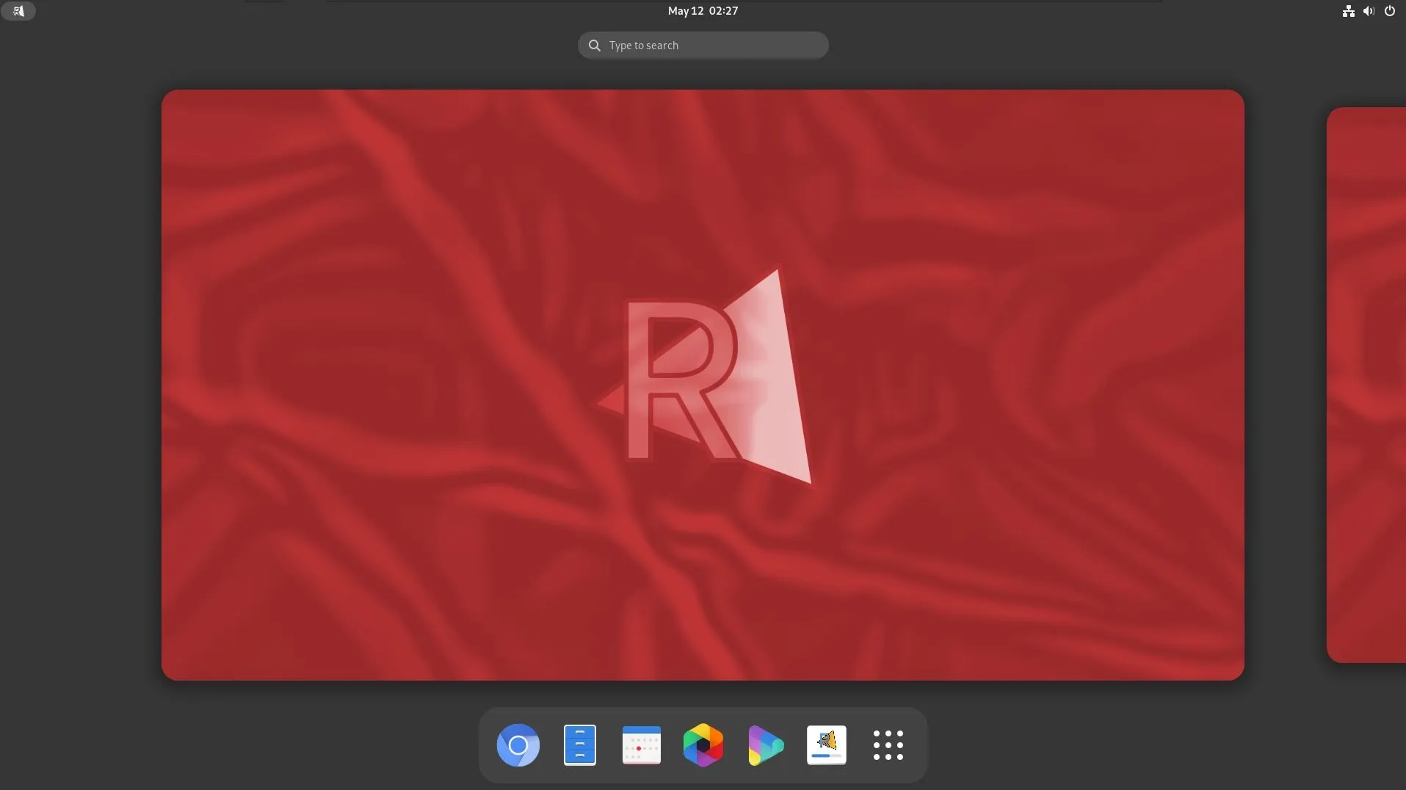Open the Files application from the dock
The height and width of the screenshot is (790, 1406).
pos(579,744)
